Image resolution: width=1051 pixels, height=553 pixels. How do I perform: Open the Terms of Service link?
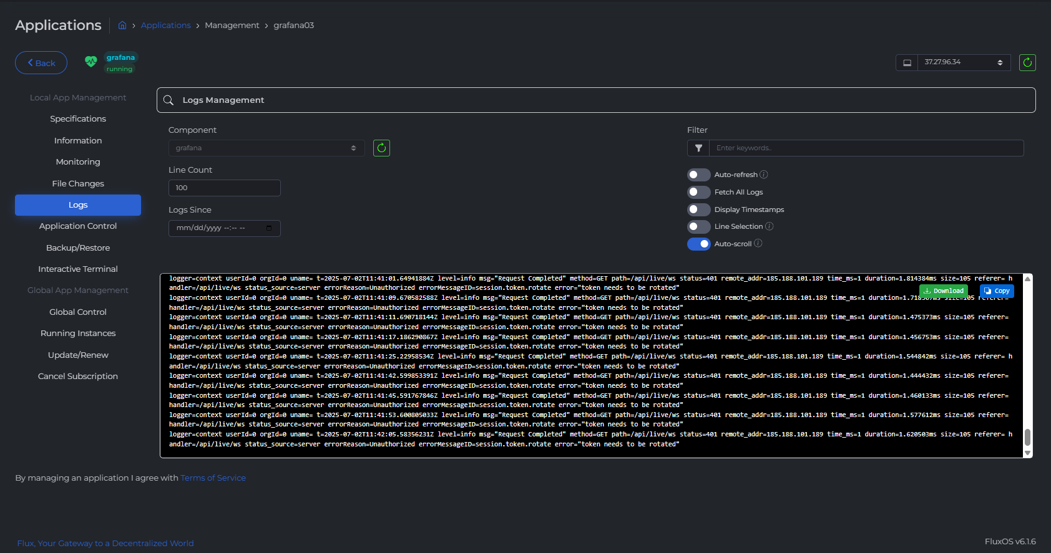[x=213, y=478]
